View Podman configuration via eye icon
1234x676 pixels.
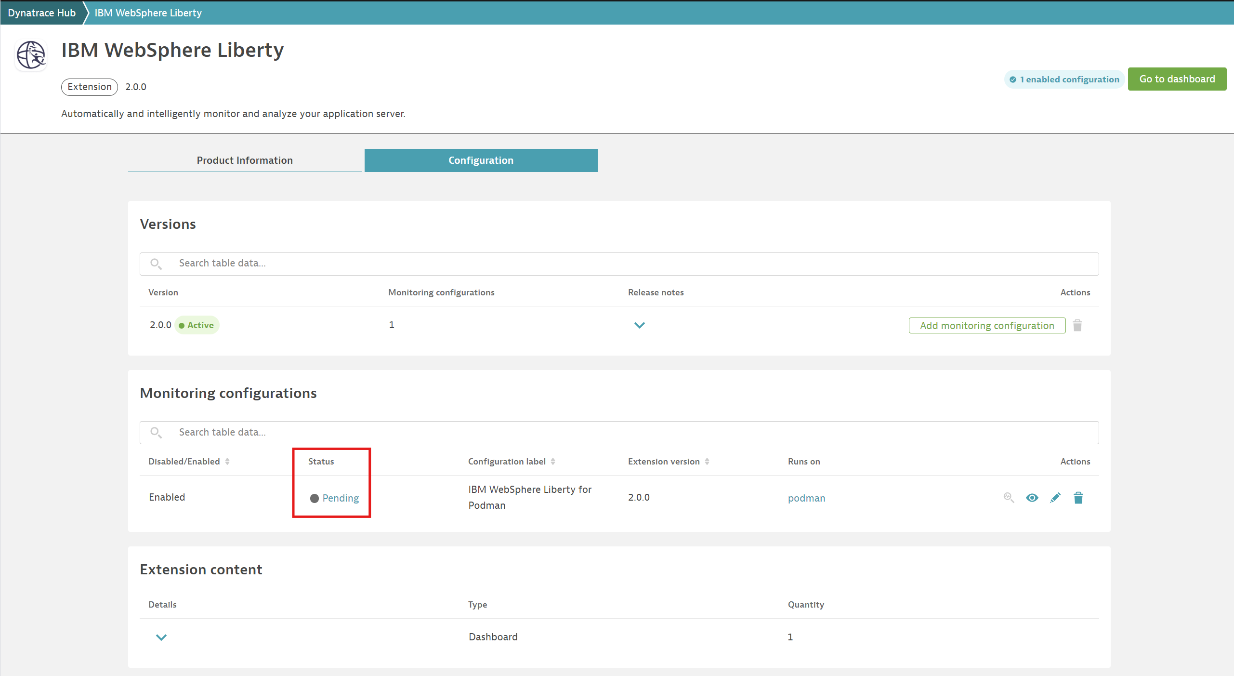tap(1032, 498)
